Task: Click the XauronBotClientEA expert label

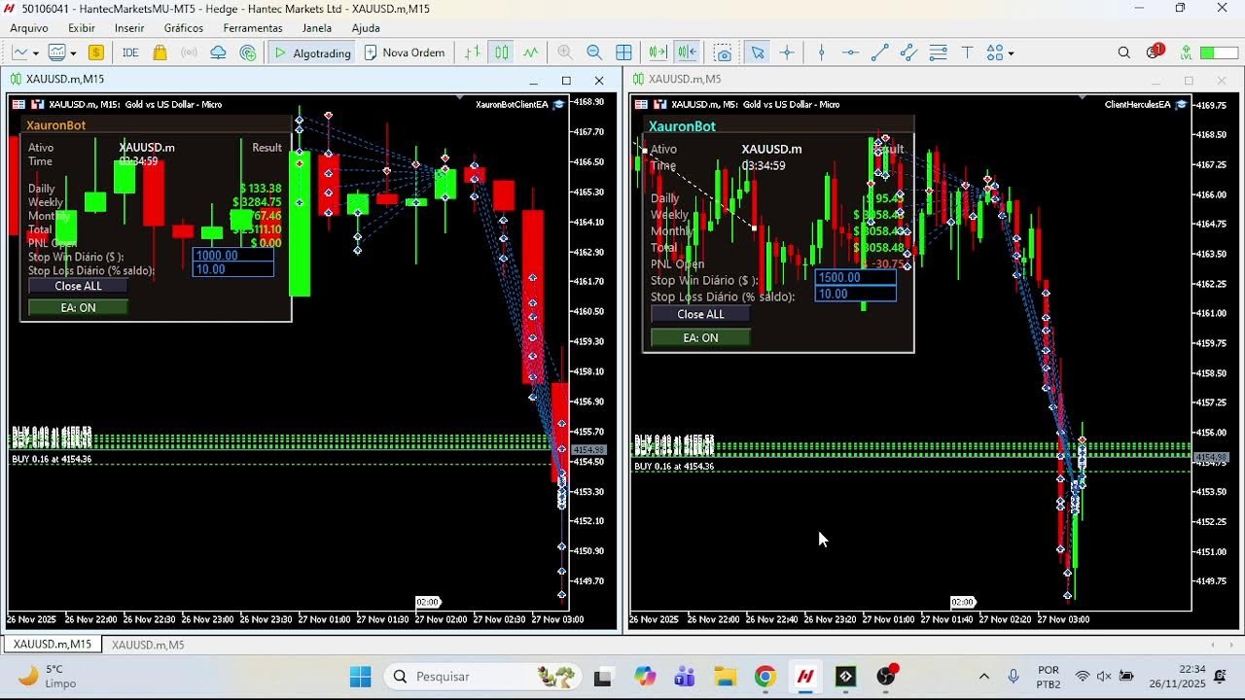Action: pos(512,104)
